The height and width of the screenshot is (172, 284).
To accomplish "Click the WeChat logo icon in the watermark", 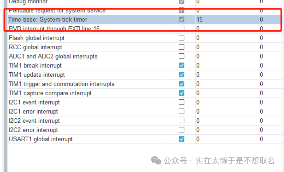I will pyautogui.click(x=156, y=160).
